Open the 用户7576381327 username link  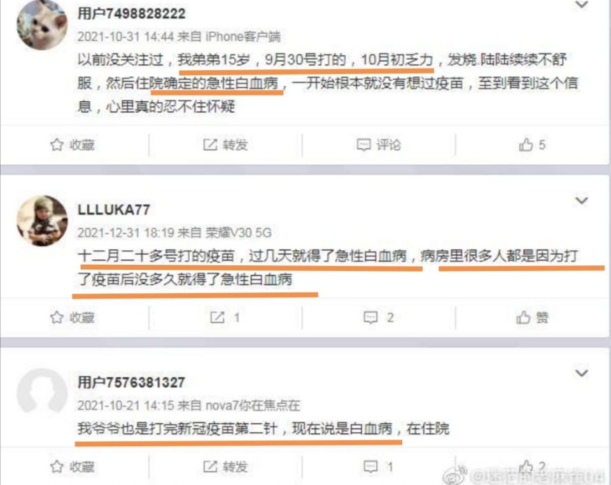[131, 382]
